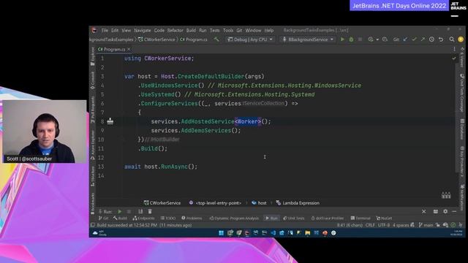Open the Refactor menu
Screen dimensions: 468x263
pos(175,31)
